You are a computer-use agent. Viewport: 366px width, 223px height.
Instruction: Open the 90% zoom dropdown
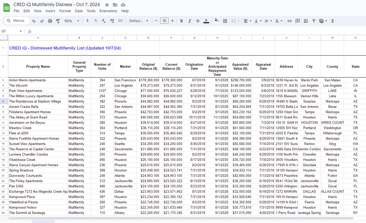point(72,21)
